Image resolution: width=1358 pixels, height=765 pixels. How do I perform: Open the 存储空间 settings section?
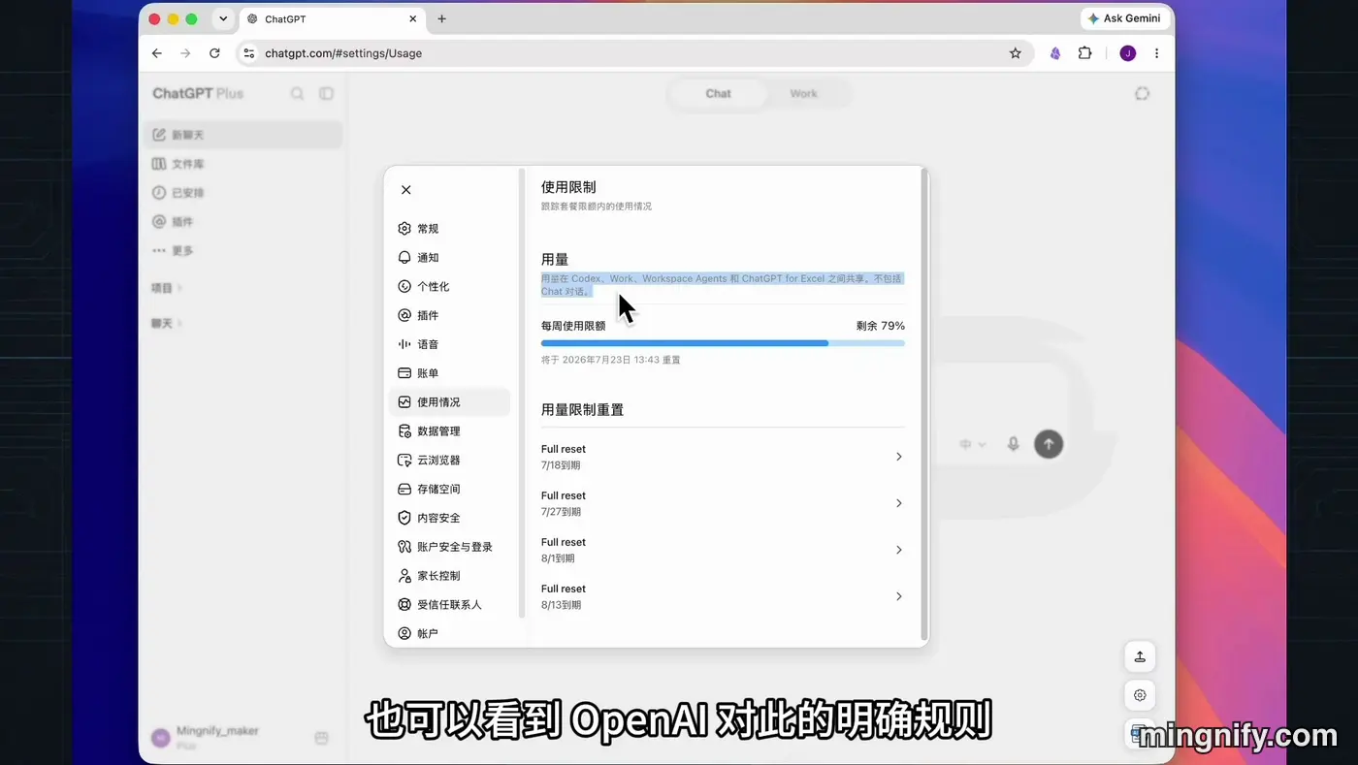tap(449, 490)
